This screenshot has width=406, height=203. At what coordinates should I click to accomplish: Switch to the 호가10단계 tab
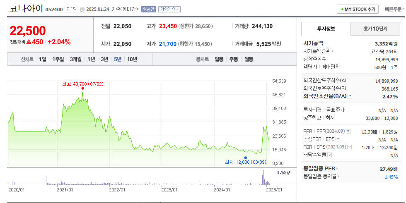click(375, 29)
